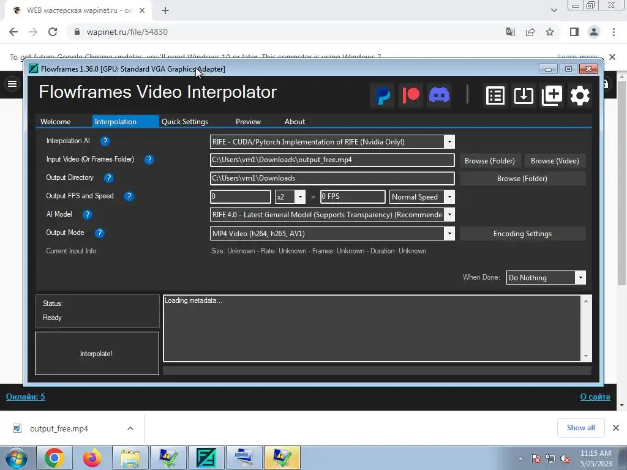The height and width of the screenshot is (470, 627).
Task: Open Flowframes settings gear icon
Action: click(580, 95)
